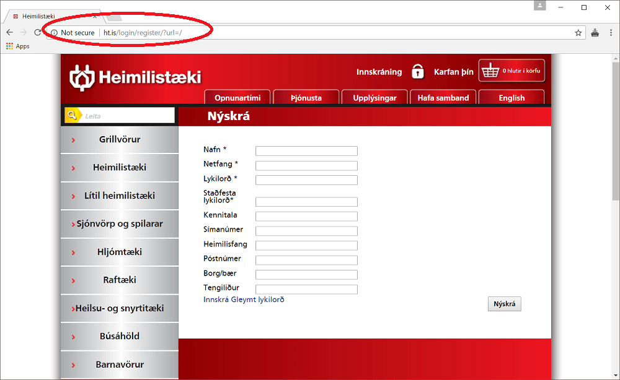Click the Not secure site info icon
This screenshot has width=620, height=380.
click(54, 33)
